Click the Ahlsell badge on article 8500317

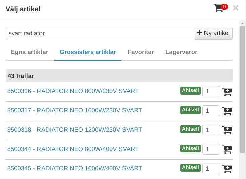click(x=190, y=110)
